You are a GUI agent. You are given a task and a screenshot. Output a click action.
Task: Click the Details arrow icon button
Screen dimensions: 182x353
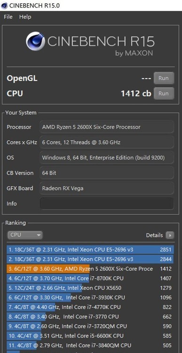(170, 235)
